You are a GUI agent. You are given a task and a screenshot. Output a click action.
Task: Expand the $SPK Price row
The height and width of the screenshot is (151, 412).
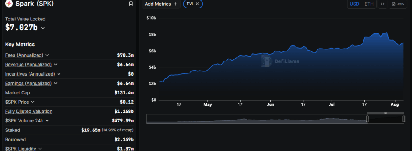point(33,102)
